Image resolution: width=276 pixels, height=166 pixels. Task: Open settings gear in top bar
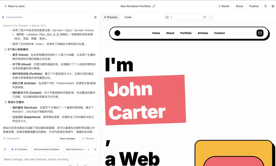(x=273, y=6)
